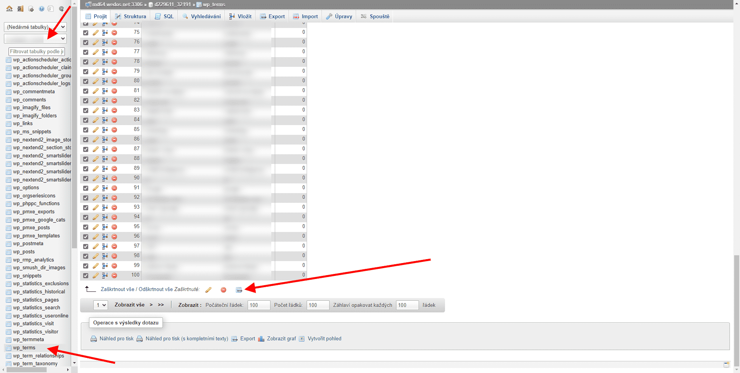Switch to the Struktura tab
The height and width of the screenshot is (373, 740).
click(x=131, y=16)
